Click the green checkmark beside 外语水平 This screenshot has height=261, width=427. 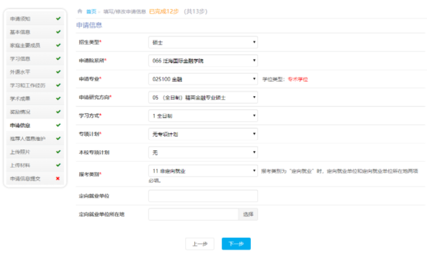[58, 72]
